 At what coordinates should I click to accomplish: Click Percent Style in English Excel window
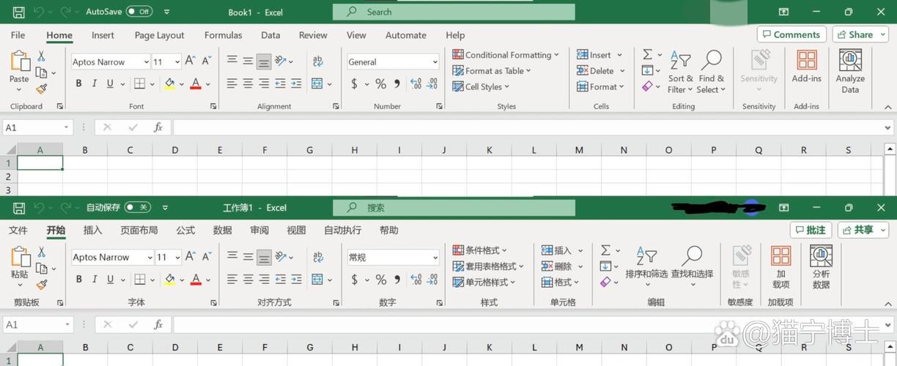click(380, 84)
